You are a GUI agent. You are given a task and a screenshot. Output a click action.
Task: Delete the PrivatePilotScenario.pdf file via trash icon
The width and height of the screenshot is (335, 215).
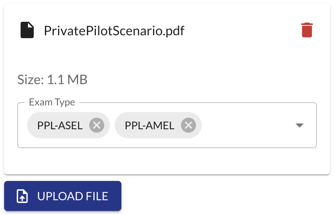307,30
